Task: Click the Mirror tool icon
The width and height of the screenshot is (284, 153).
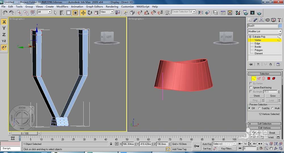Action: click(x=201, y=13)
